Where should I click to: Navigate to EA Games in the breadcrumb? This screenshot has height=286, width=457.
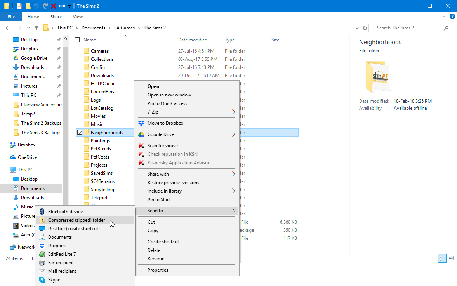point(125,28)
